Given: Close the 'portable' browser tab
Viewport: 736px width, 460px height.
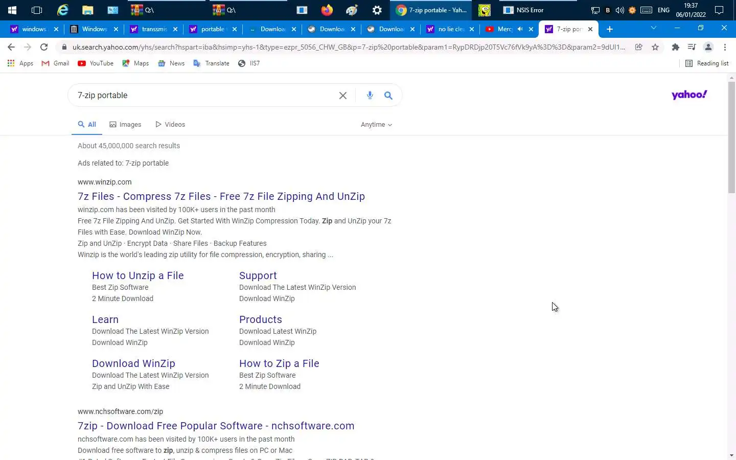Looking at the screenshot, I should 235,29.
